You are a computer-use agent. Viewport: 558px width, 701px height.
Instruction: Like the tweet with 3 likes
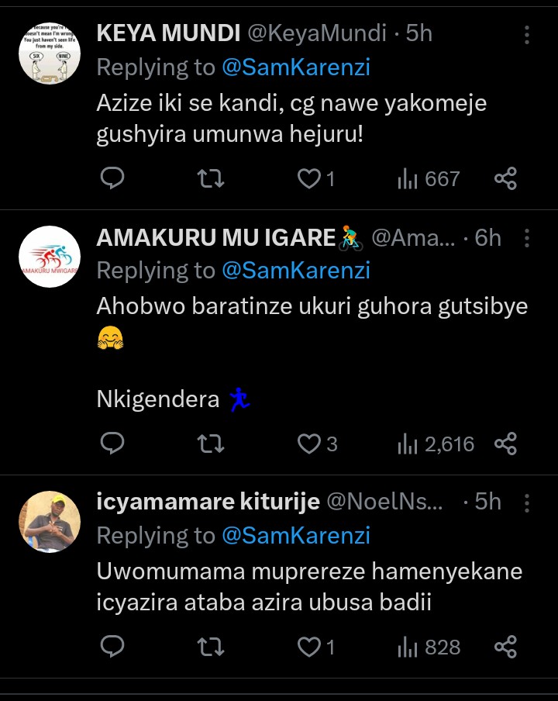coord(310,444)
